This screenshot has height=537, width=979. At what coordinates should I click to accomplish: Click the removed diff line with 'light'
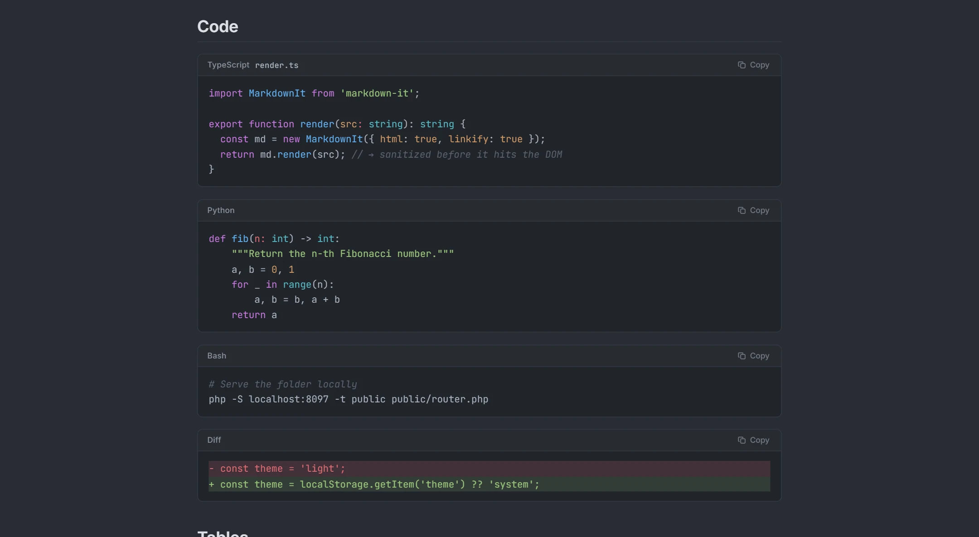(x=489, y=469)
